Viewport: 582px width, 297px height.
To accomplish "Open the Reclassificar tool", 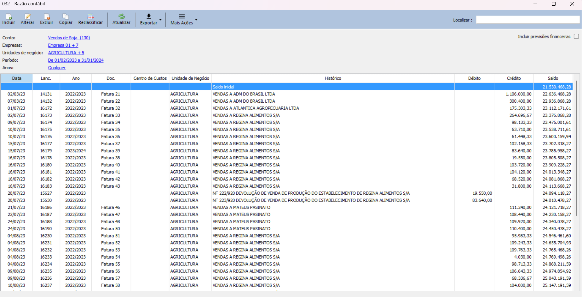I will pos(90,17).
